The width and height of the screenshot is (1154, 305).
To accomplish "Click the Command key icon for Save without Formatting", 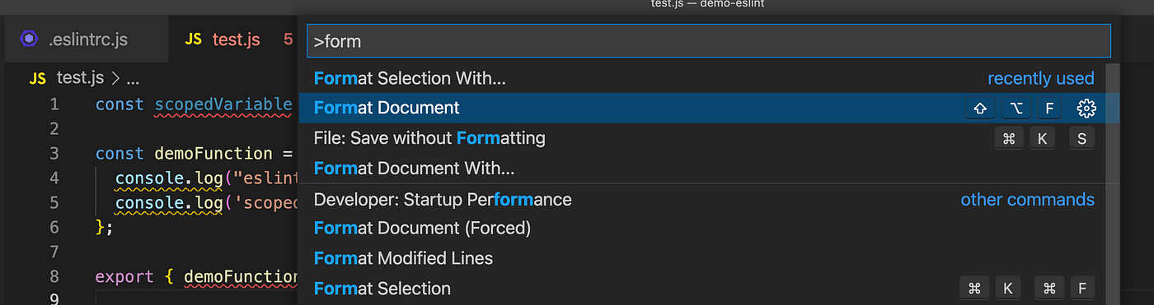I will (x=1007, y=138).
